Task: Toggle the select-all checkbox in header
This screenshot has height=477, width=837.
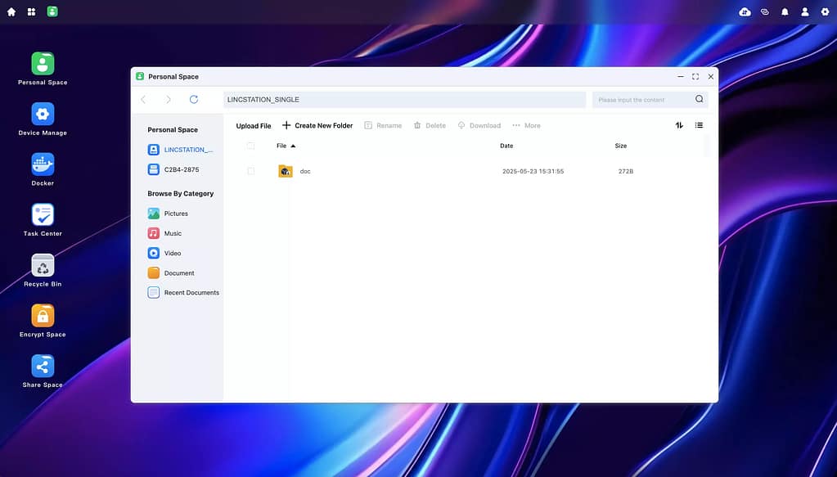Action: [x=251, y=146]
